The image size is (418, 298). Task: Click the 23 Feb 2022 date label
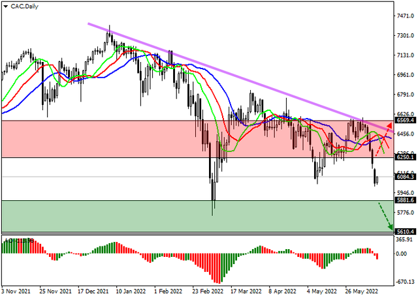[208, 291]
